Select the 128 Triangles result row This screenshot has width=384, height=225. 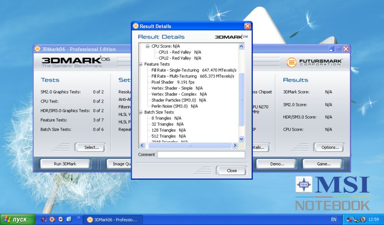[x=169, y=130]
